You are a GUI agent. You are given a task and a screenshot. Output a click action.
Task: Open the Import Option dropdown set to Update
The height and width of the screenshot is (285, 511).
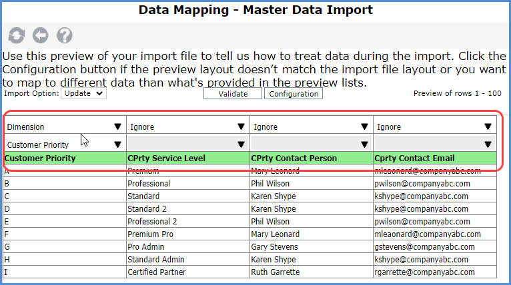pos(83,94)
